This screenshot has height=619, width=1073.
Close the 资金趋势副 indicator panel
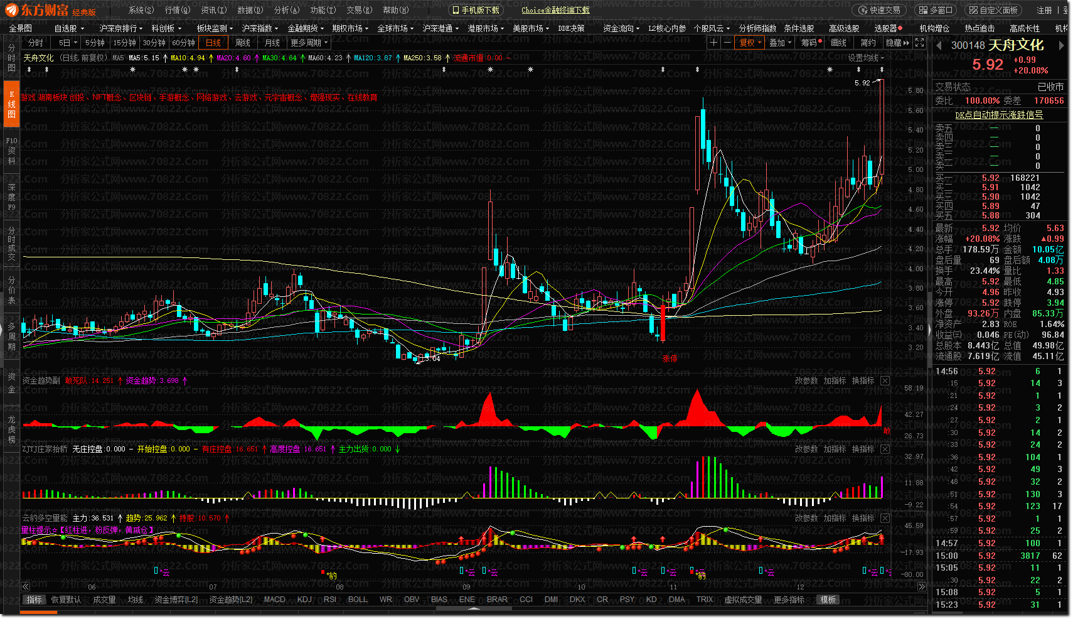tap(885, 380)
